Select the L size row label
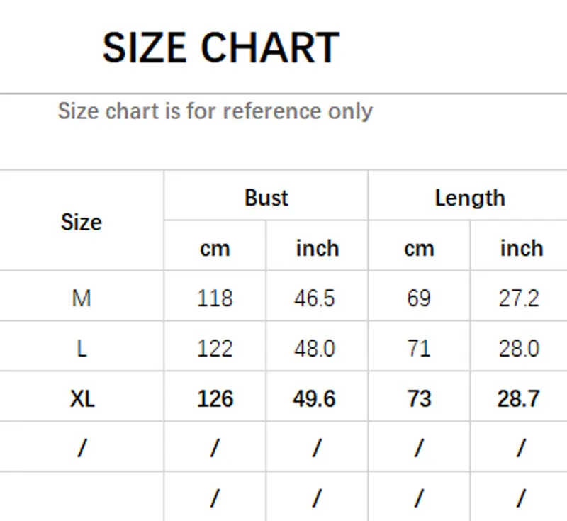 tap(82, 348)
